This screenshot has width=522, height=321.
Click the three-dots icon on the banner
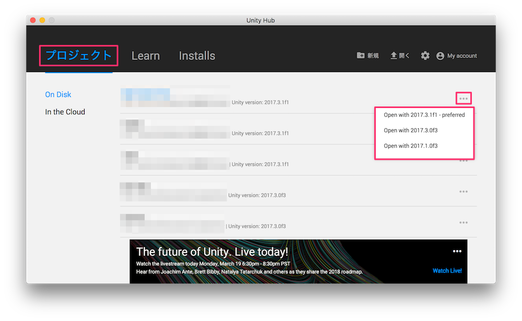click(457, 251)
